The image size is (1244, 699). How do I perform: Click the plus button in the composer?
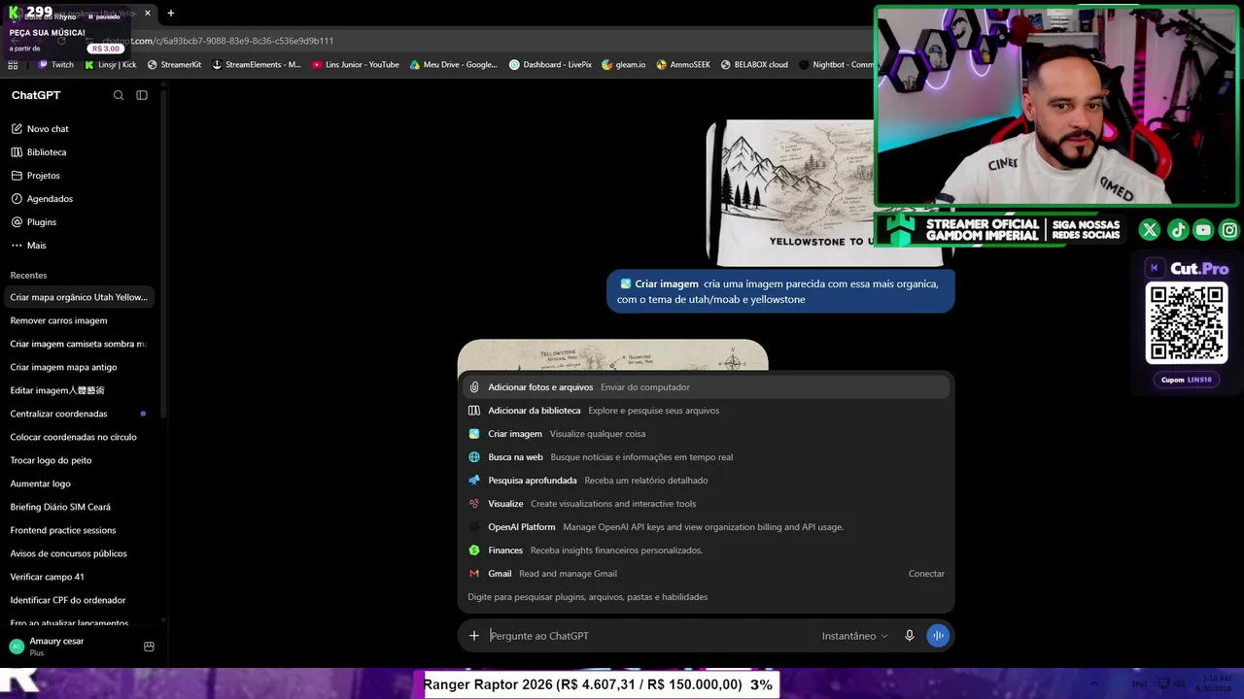(x=474, y=636)
